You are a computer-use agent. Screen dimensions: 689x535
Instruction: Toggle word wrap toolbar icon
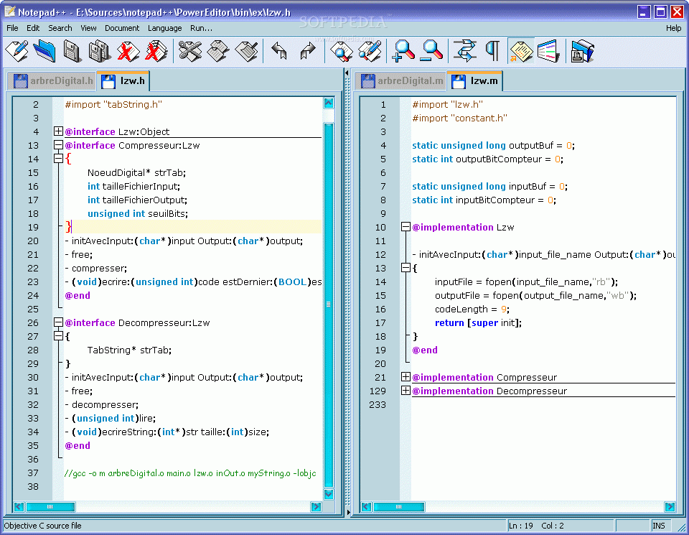pos(465,50)
